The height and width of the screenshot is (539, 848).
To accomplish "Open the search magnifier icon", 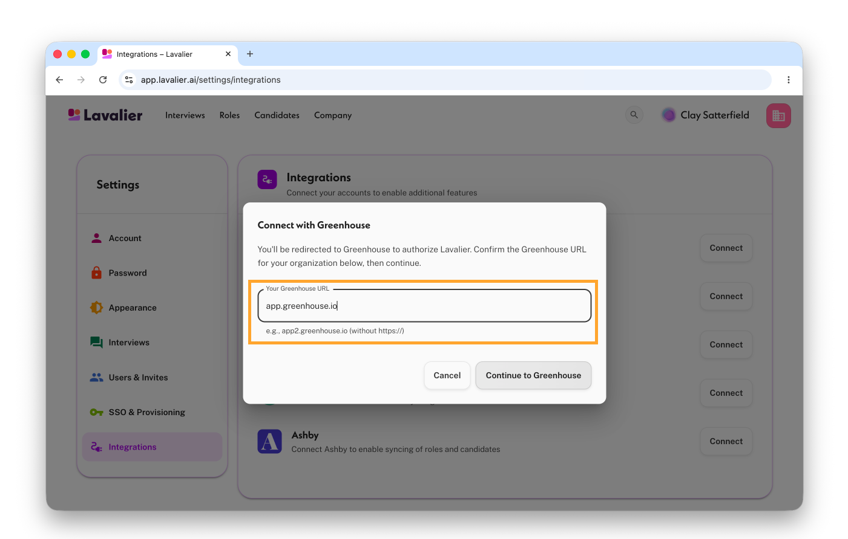I will coord(634,114).
